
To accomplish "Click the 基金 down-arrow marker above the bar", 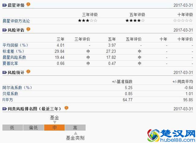I will point(55,122).
